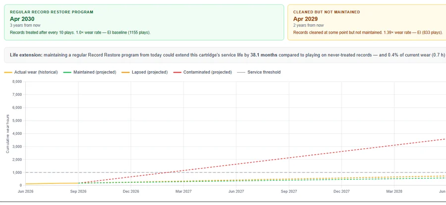Screen dimensions: 446x205
Task: Toggle the Maintained (projected) legend series
Action: [90, 72]
